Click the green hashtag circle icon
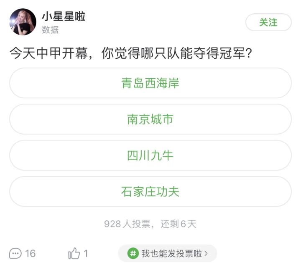 pyautogui.click(x=133, y=253)
